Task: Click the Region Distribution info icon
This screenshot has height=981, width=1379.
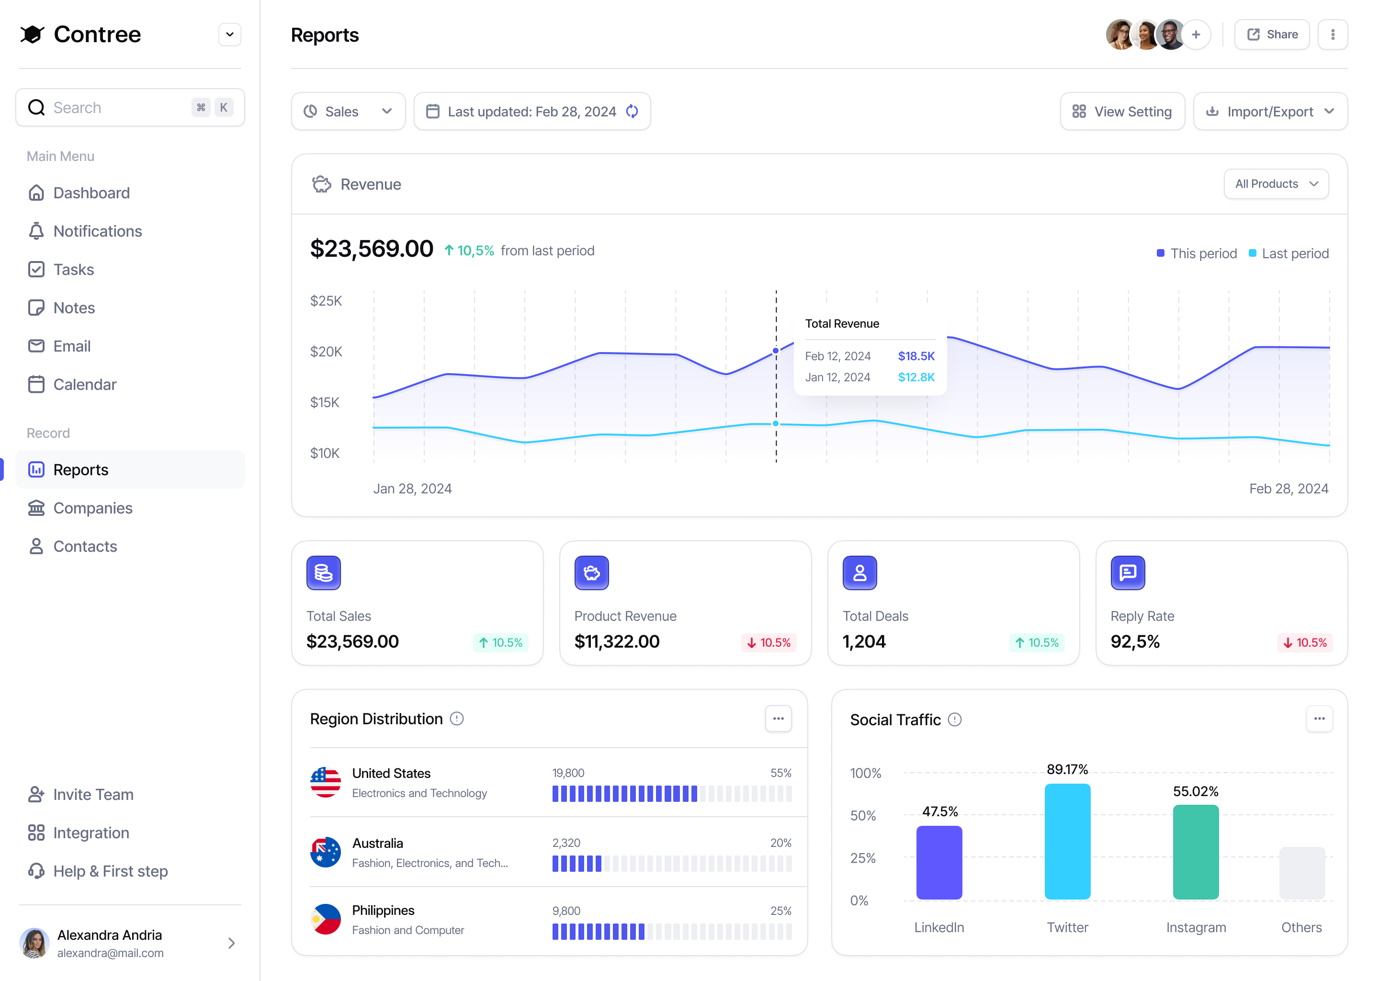Action: [457, 718]
